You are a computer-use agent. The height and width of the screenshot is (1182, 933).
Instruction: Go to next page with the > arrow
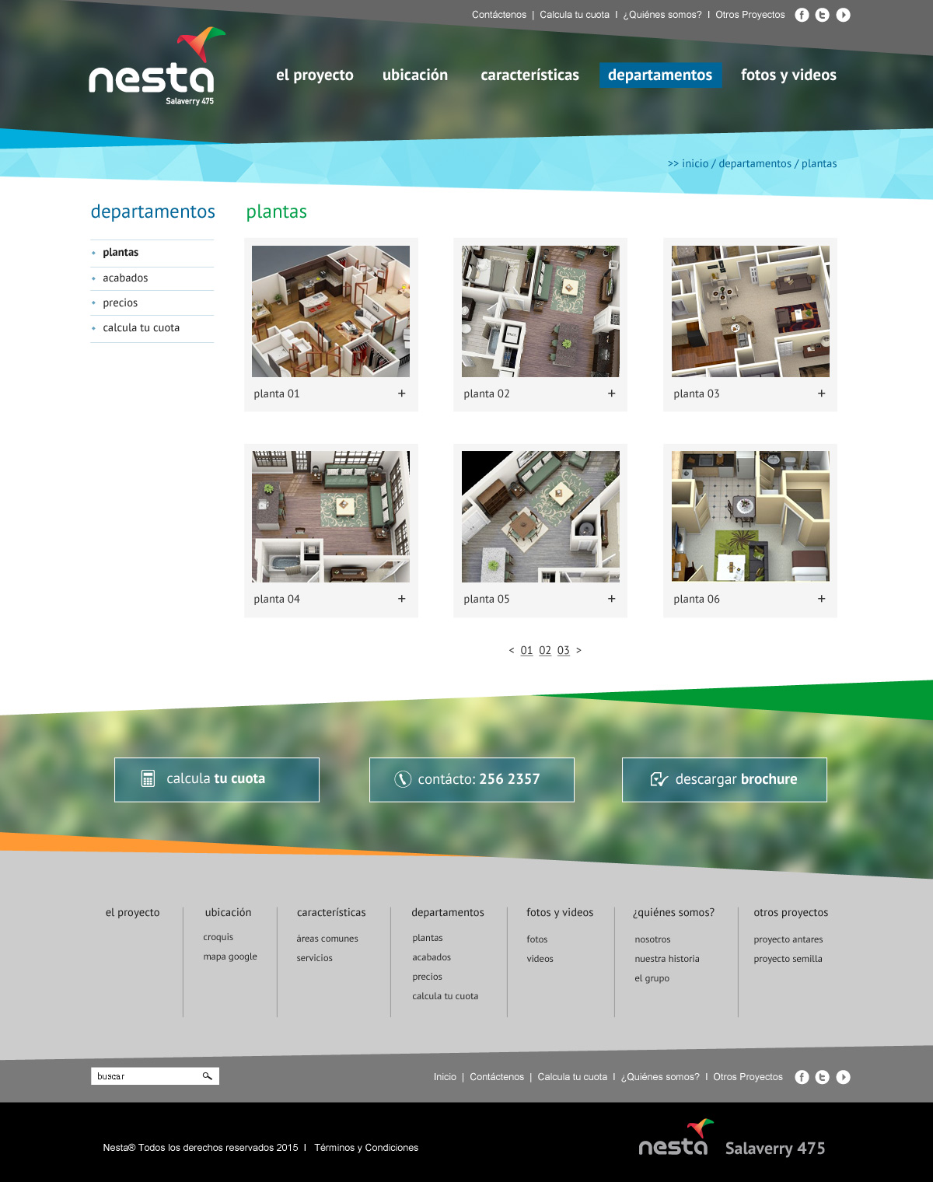tap(578, 651)
